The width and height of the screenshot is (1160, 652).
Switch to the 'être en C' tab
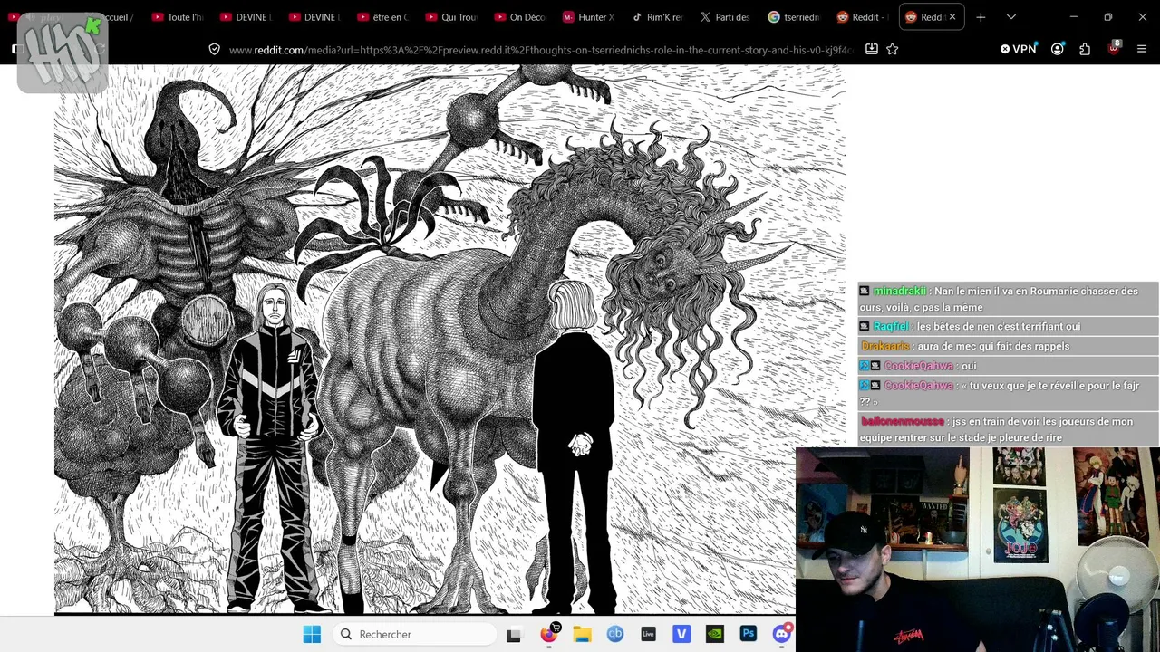(383, 17)
